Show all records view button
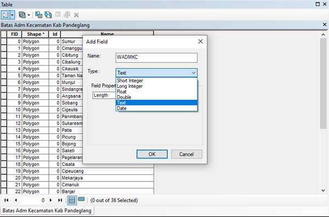The height and width of the screenshot is (217, 329). tap(72, 200)
